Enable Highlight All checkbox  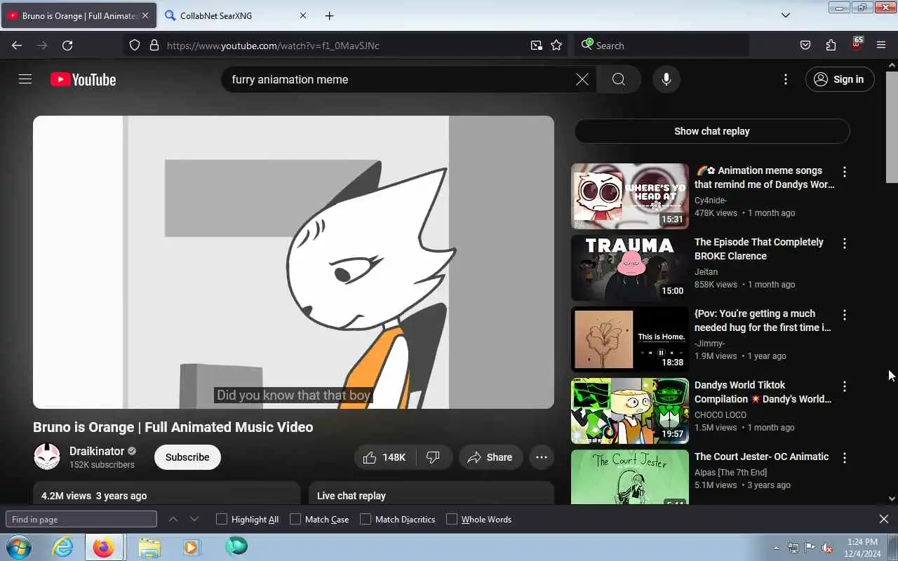pos(222,519)
